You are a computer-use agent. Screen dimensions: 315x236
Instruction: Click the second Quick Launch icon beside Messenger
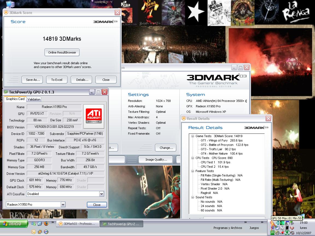pos(40,223)
